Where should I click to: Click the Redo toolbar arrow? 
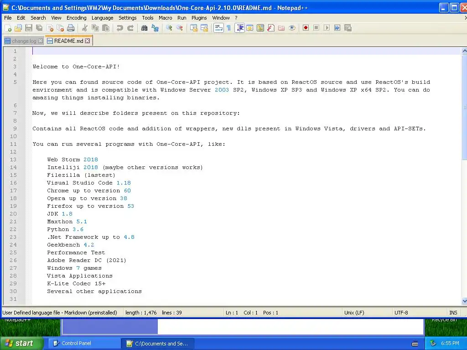[130, 28]
